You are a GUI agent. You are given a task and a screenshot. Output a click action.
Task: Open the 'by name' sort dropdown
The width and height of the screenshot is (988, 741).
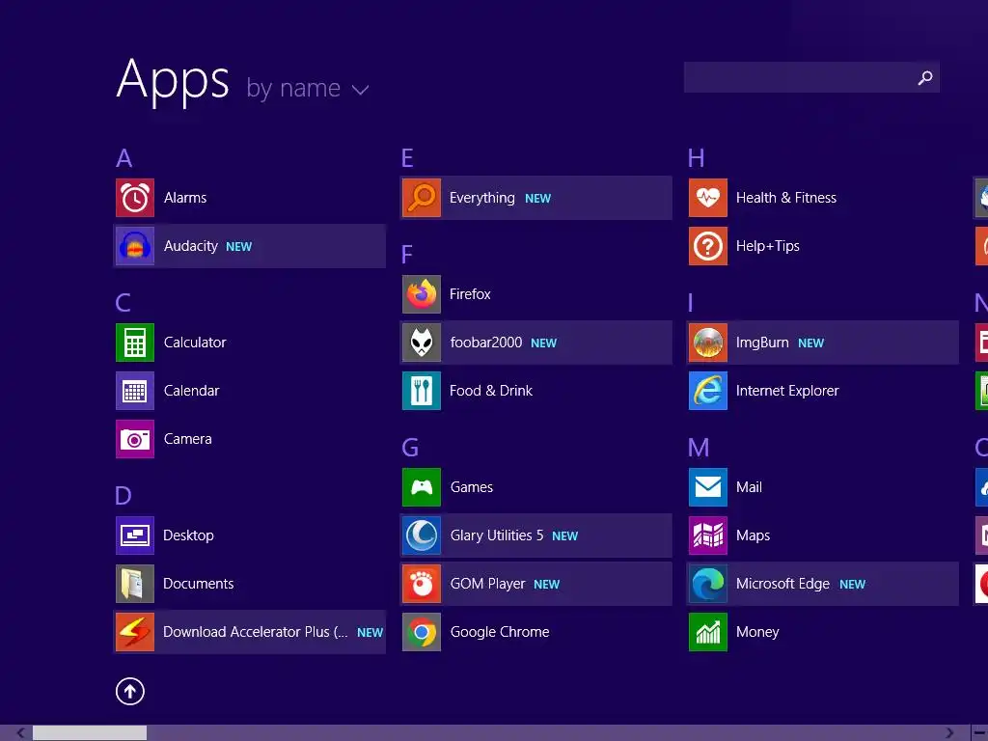click(x=307, y=89)
